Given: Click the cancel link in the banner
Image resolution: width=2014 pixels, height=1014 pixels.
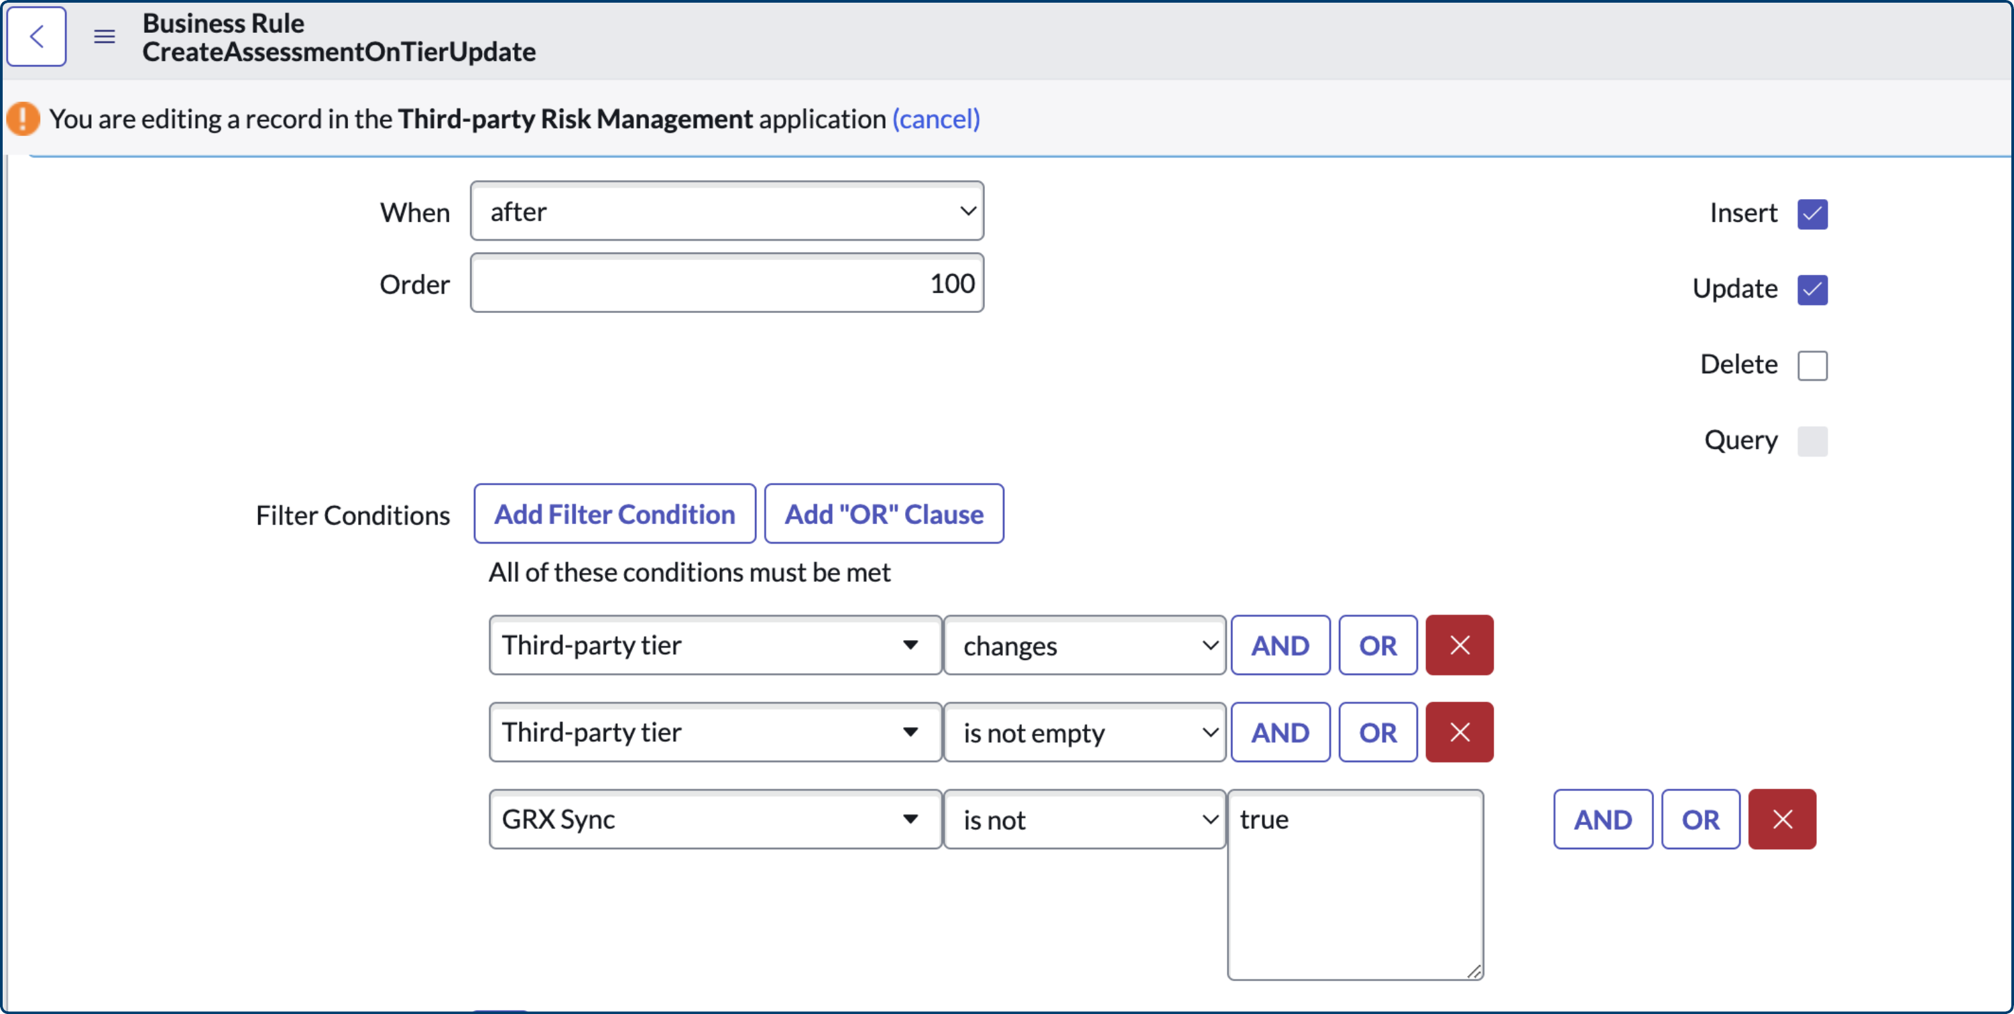Looking at the screenshot, I should [x=935, y=119].
